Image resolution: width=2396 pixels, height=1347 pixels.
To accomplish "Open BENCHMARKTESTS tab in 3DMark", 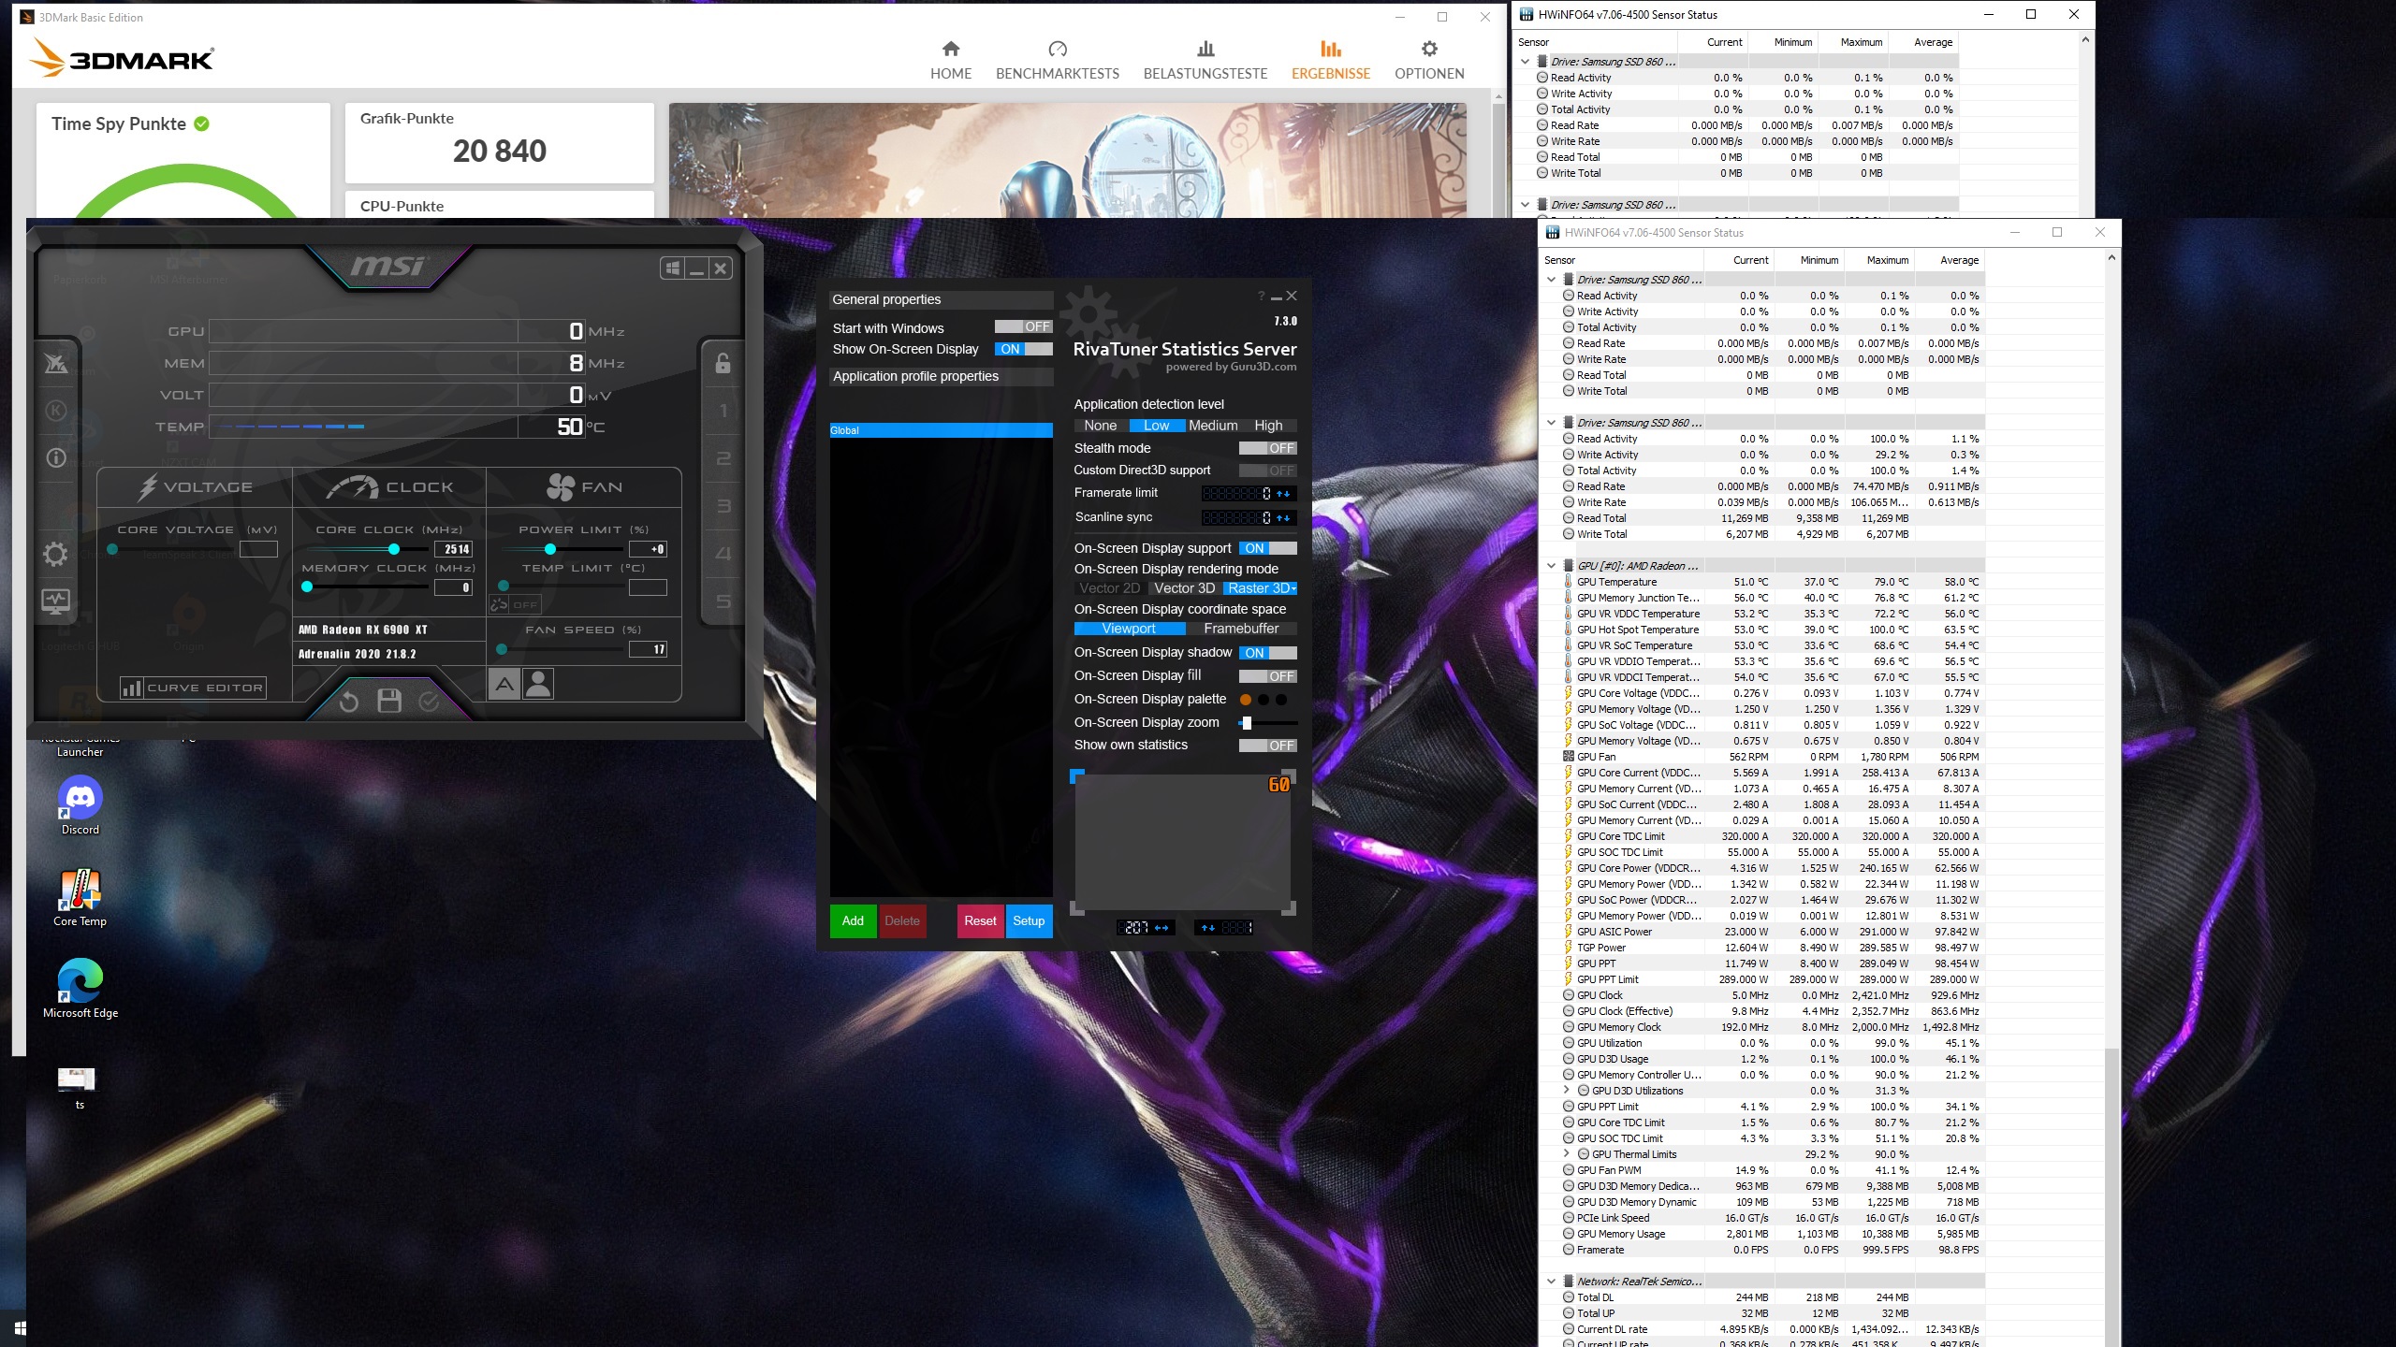I will tap(1057, 60).
